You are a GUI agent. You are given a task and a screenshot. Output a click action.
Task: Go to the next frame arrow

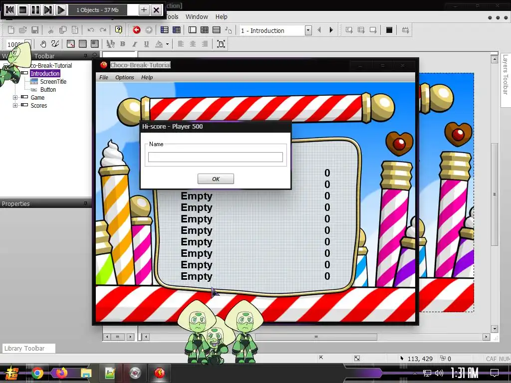[331, 30]
